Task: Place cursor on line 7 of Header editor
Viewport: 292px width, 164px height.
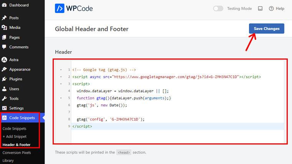Action: [x=177, y=112]
